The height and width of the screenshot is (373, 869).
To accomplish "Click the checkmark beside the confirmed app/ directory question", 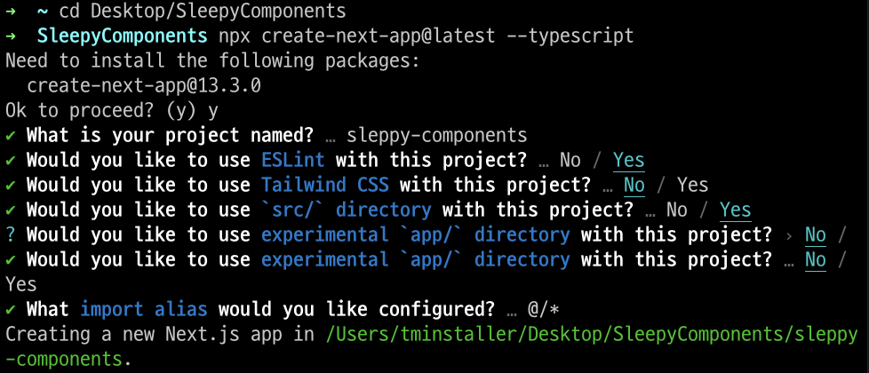I will click(x=11, y=260).
